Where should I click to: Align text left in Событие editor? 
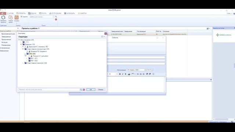(x=138, y=74)
